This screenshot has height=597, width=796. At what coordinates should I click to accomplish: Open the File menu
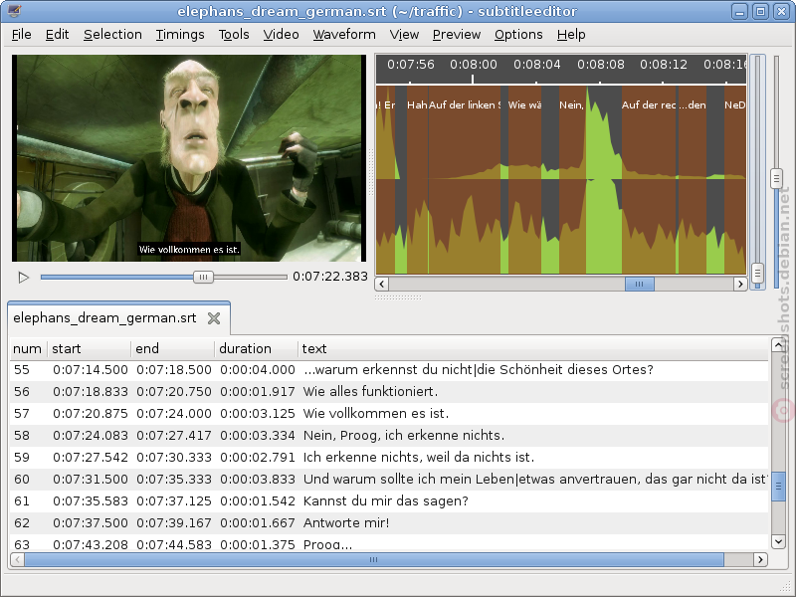point(21,35)
